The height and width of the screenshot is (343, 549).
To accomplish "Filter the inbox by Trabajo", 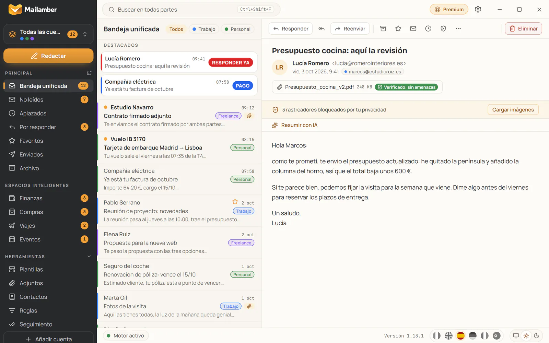I will pos(204,29).
